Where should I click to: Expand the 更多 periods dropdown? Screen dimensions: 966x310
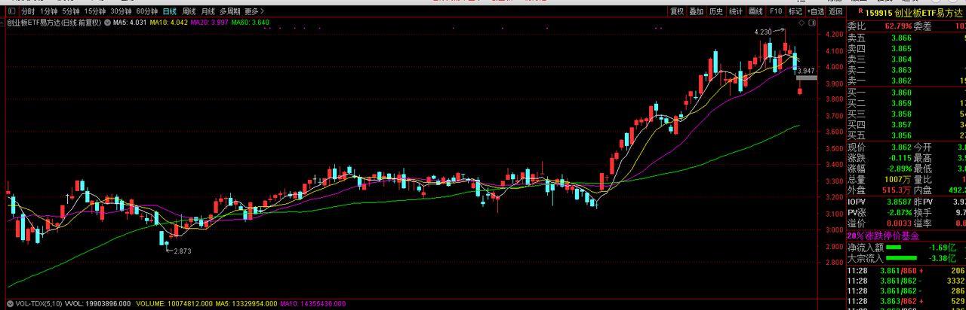tap(255, 11)
